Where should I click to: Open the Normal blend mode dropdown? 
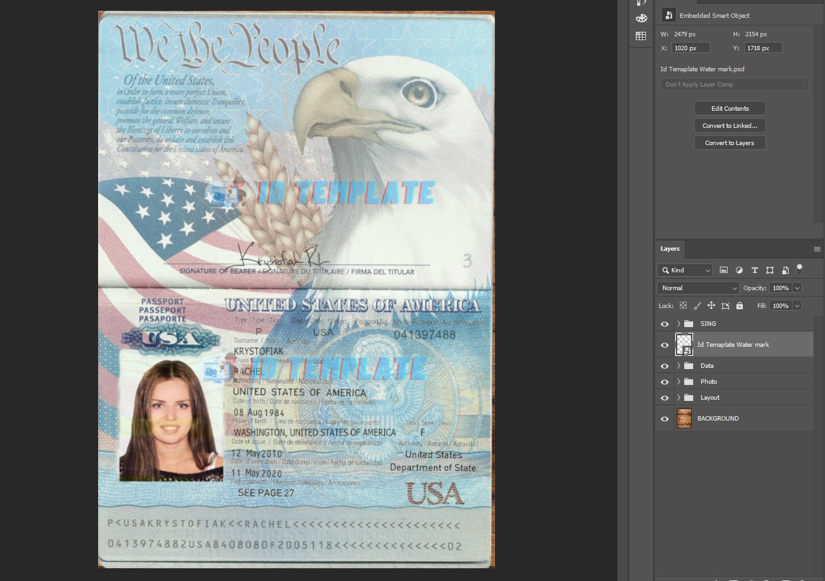[698, 288]
